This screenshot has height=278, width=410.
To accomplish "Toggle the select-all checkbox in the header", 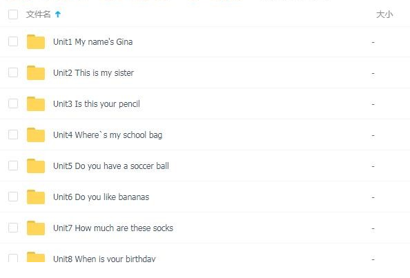I will click(13, 14).
